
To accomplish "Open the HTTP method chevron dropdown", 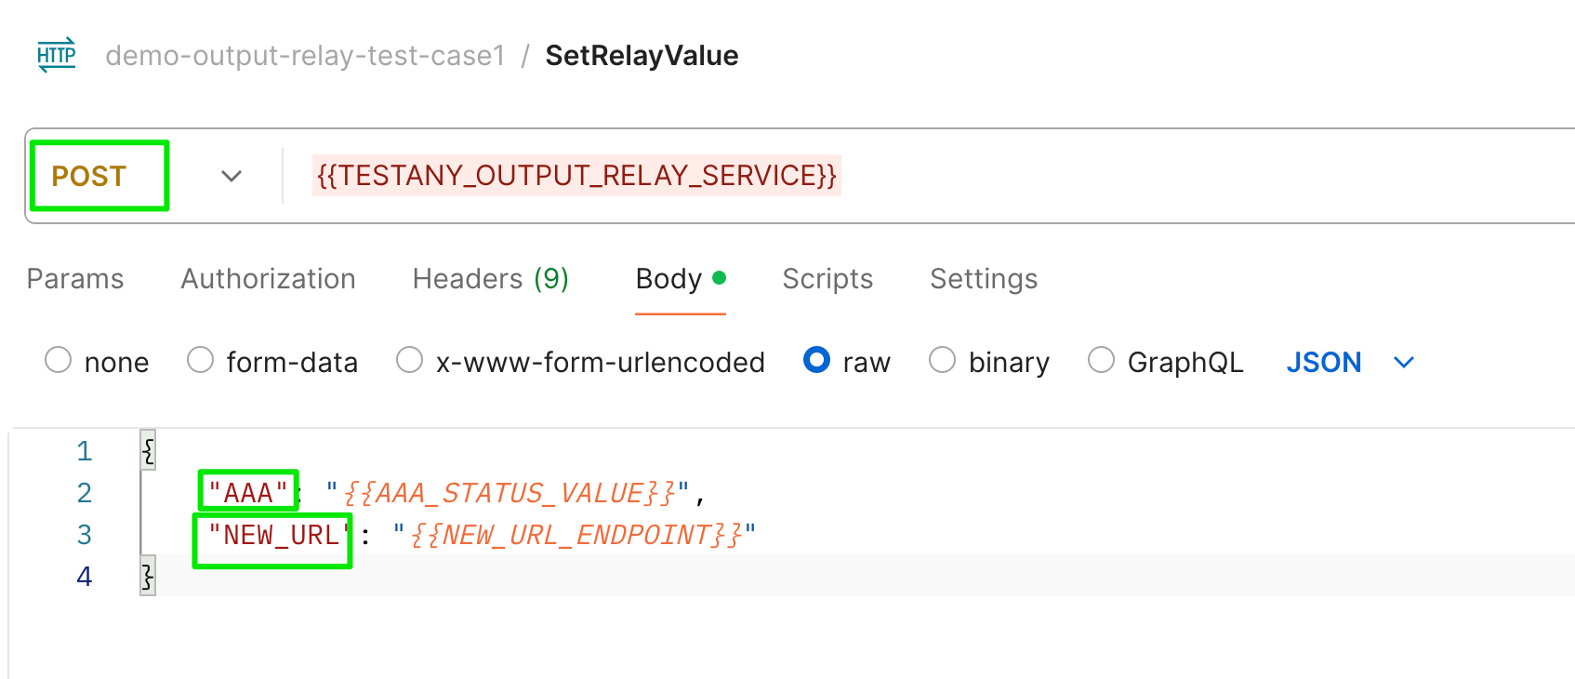I will tap(232, 176).
